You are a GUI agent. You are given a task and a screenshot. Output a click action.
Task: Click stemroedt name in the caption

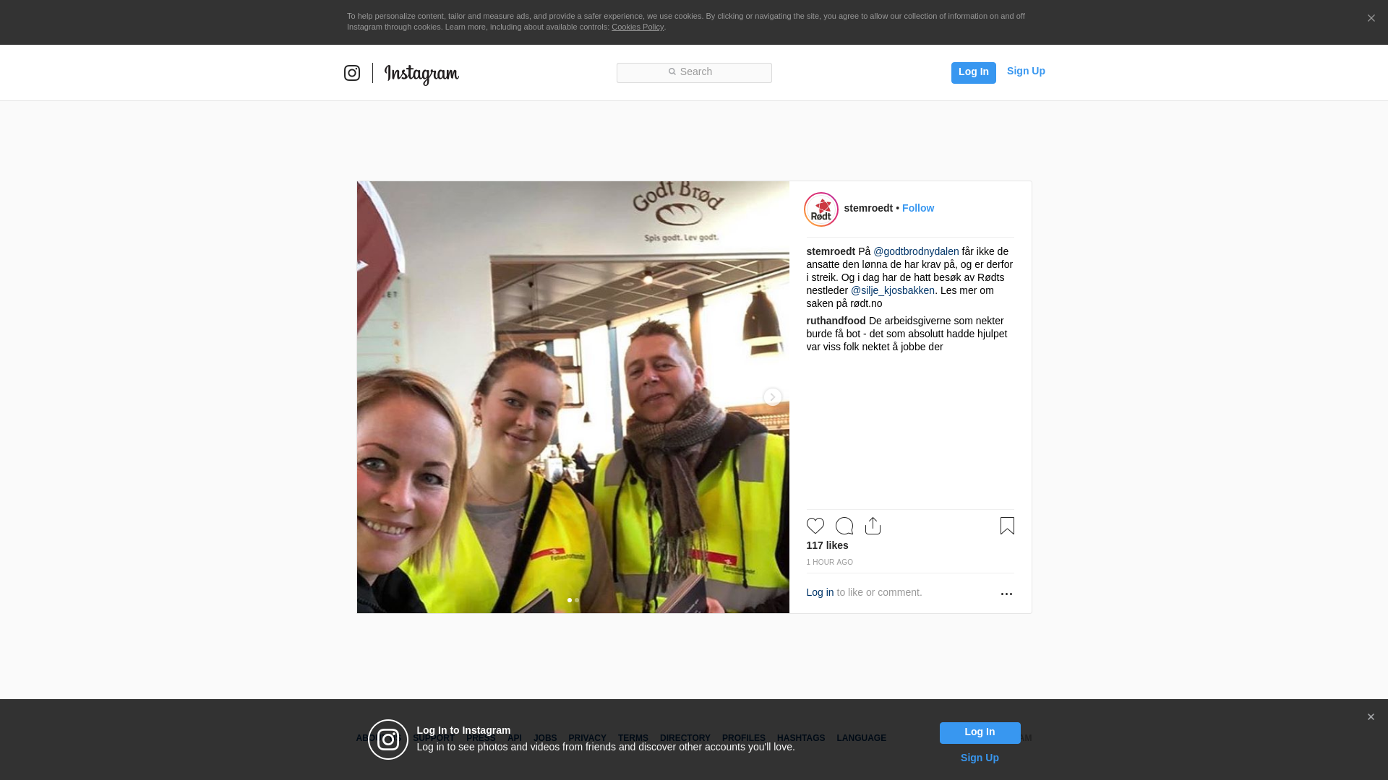(x=831, y=251)
